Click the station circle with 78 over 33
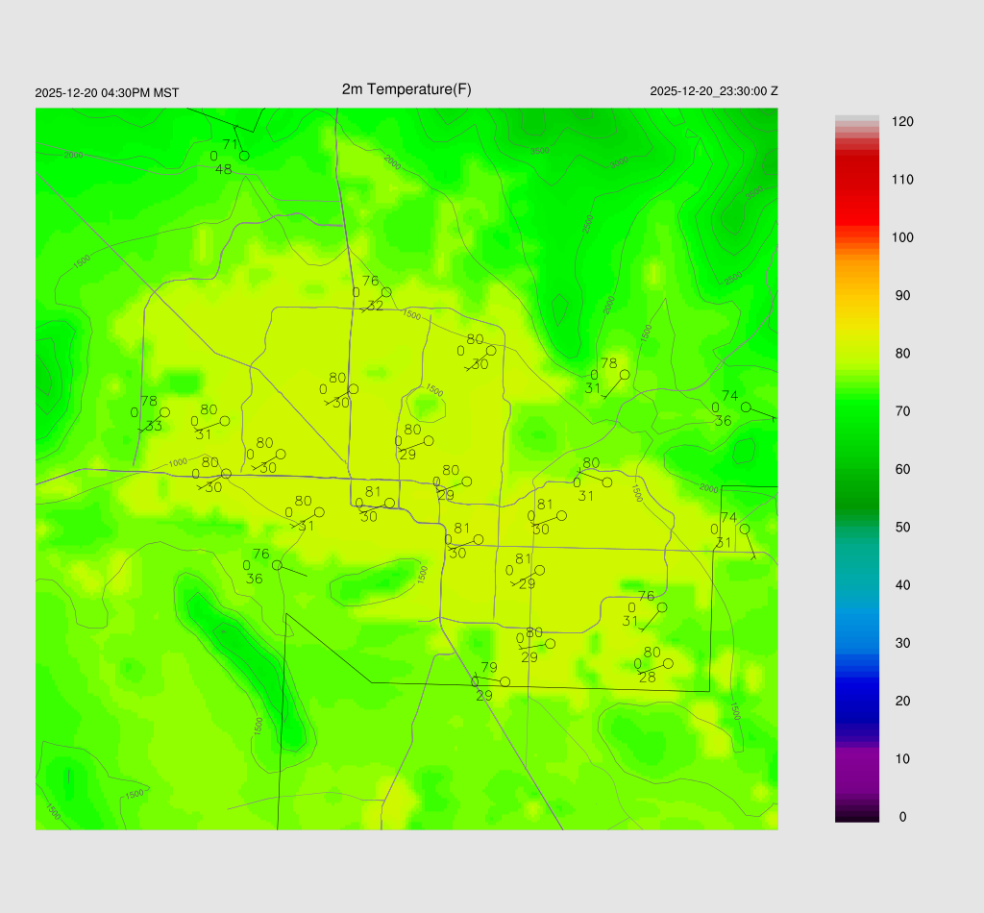The image size is (984, 913). pos(164,412)
